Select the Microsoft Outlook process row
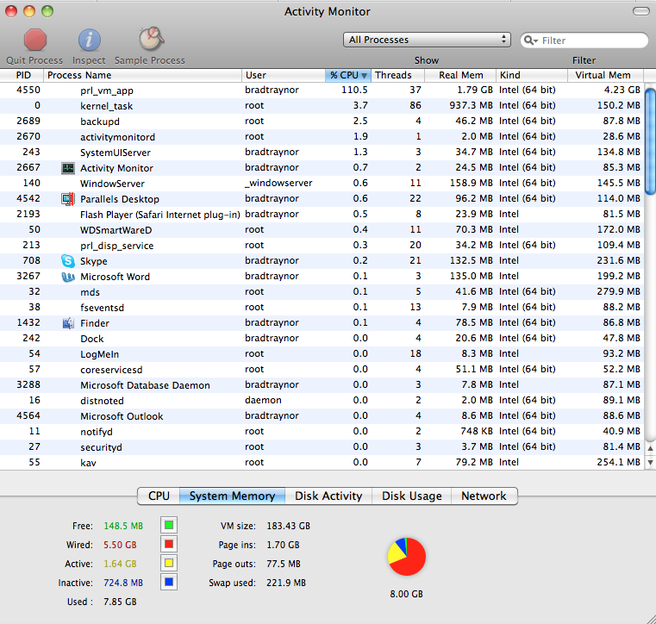Viewport: 656px width, 624px height. 322,415
